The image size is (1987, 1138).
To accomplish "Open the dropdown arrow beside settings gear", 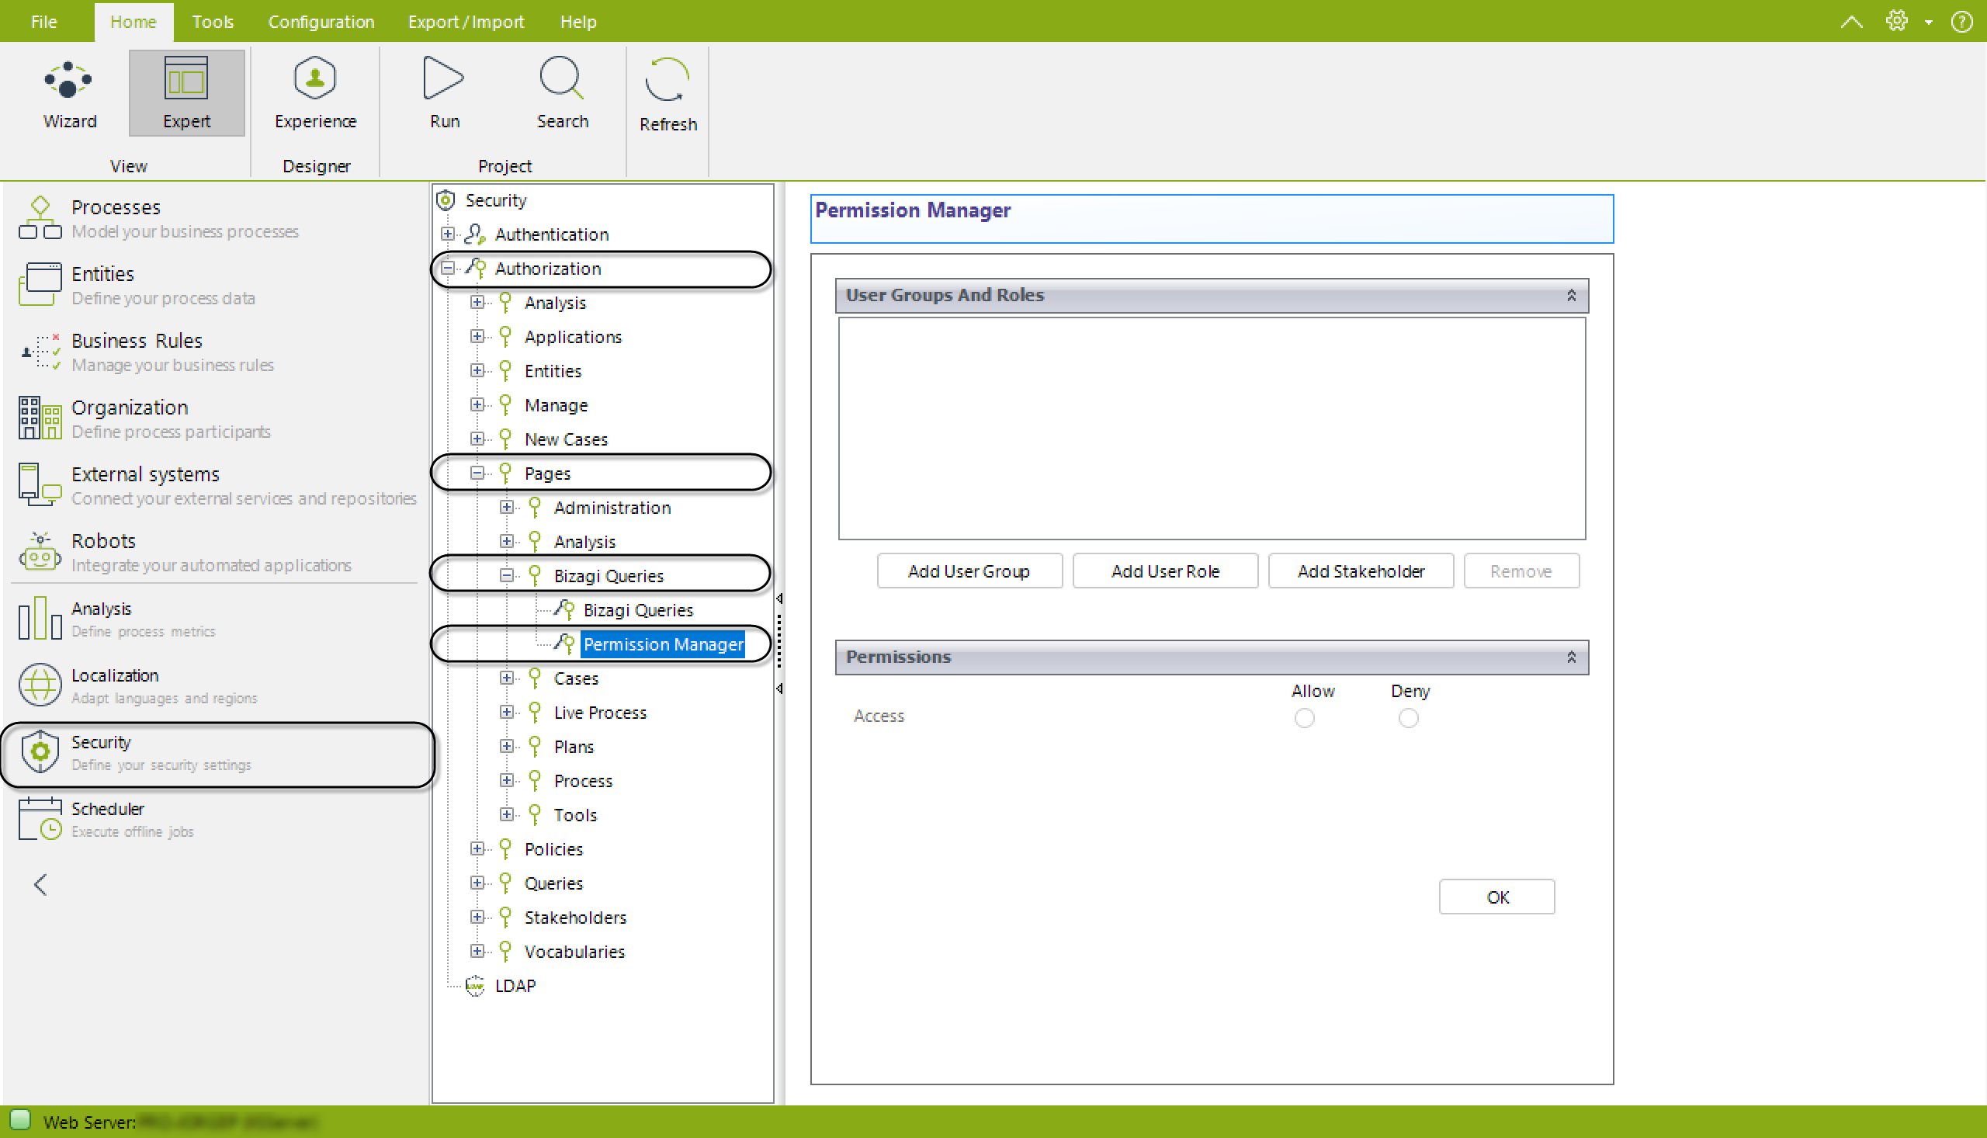I will coord(1928,22).
